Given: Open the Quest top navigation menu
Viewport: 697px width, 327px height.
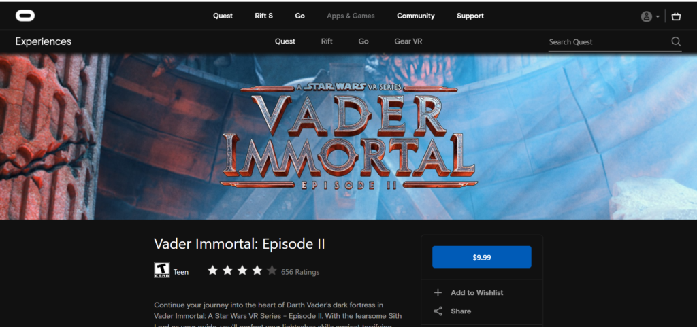Looking at the screenshot, I should (x=223, y=16).
